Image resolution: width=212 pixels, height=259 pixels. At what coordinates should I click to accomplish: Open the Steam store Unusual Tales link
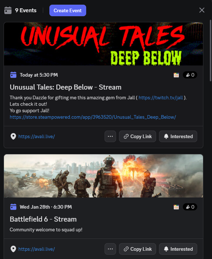(x=93, y=117)
